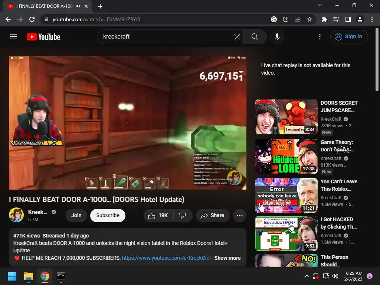The width and height of the screenshot is (380, 285).
Task: Open media controls in Chrome toolbar
Action: (336, 19)
